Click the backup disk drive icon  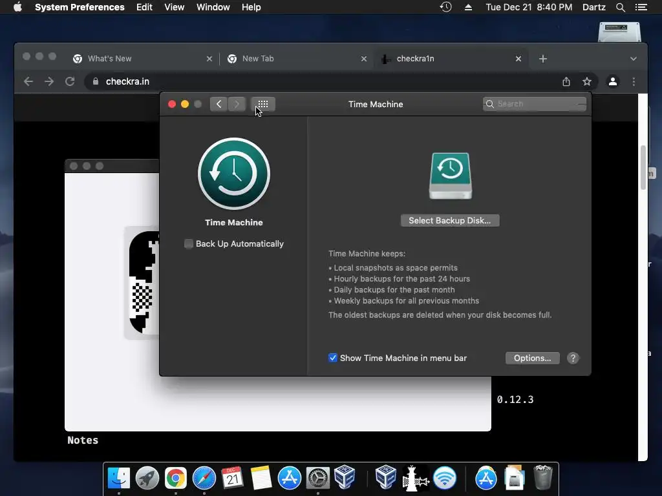tap(450, 176)
